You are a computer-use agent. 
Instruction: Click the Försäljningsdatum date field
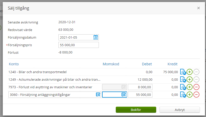point(75,38)
